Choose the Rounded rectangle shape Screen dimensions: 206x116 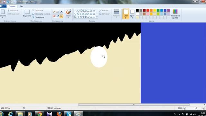(88, 11)
